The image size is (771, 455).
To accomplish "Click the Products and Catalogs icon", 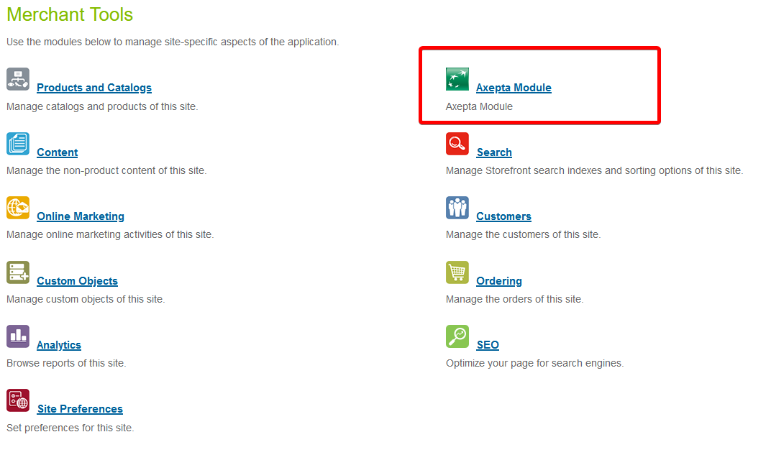I will point(18,79).
